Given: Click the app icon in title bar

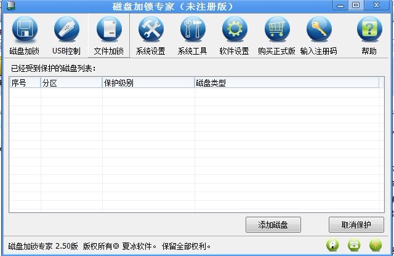Looking at the screenshot, I should click(x=8, y=6).
